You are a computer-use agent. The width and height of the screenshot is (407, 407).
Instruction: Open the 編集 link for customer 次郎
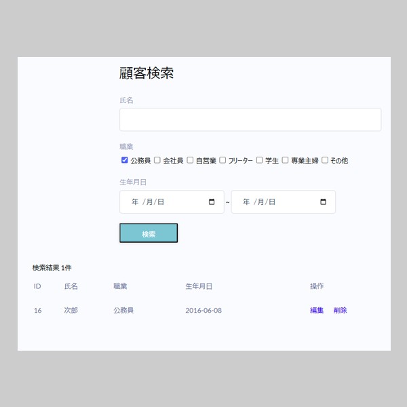[x=317, y=311]
